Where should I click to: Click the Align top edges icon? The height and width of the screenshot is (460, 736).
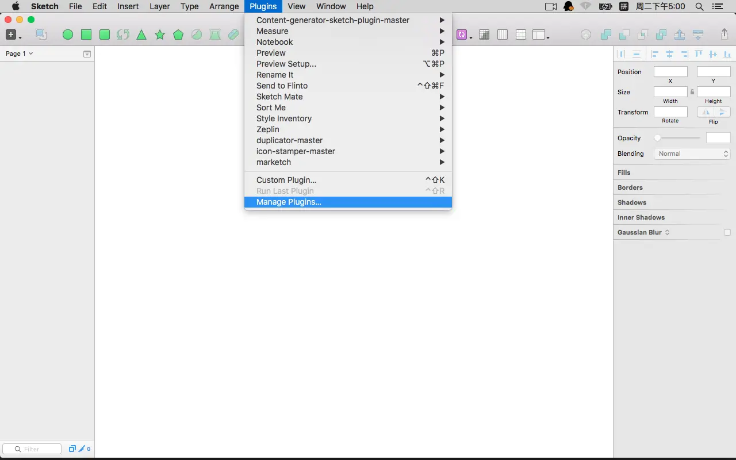click(x=699, y=54)
